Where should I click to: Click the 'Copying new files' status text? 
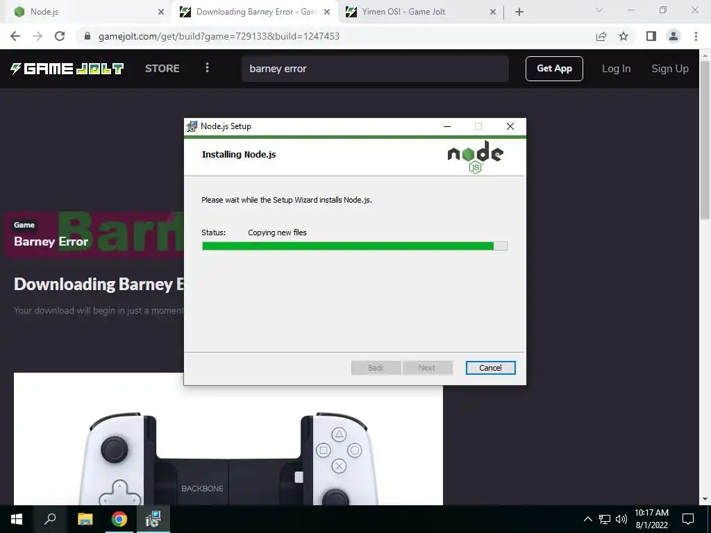277,232
